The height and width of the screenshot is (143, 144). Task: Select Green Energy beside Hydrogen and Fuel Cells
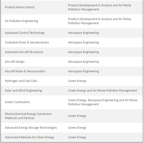tap(77, 81)
